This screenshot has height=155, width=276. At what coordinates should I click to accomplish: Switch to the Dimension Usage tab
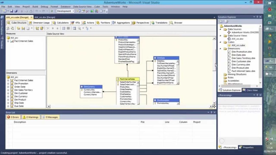point(39,23)
